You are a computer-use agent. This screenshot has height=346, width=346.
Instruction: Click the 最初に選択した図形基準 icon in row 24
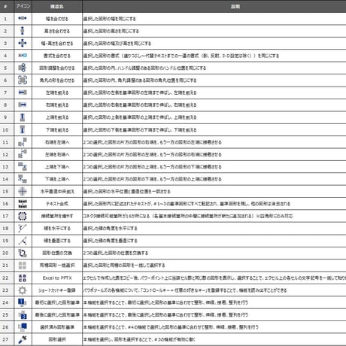(x=23, y=302)
